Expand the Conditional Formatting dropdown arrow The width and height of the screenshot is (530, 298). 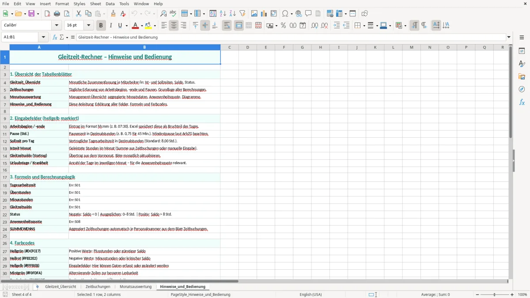click(x=405, y=26)
